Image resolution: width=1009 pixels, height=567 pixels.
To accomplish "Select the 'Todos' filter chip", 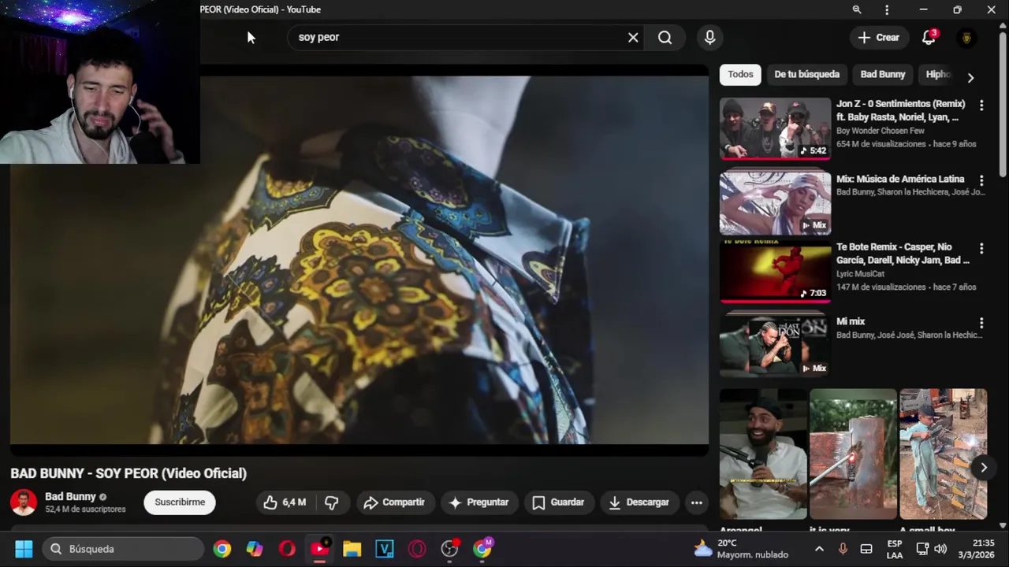I will tap(740, 74).
